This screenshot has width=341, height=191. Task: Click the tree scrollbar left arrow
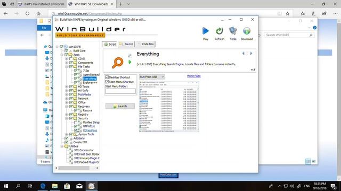click(x=56, y=168)
